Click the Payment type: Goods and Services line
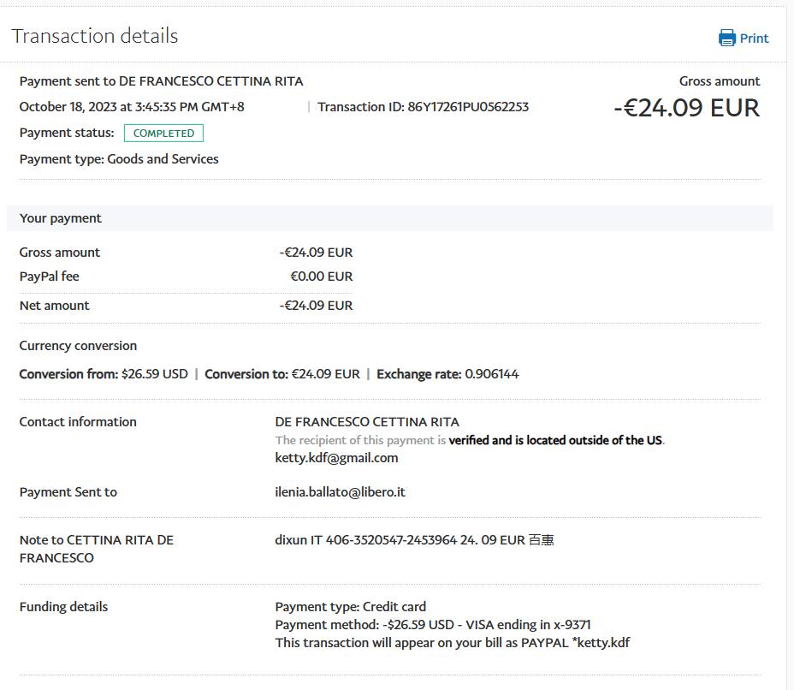This screenshot has width=794, height=690. 119,159
